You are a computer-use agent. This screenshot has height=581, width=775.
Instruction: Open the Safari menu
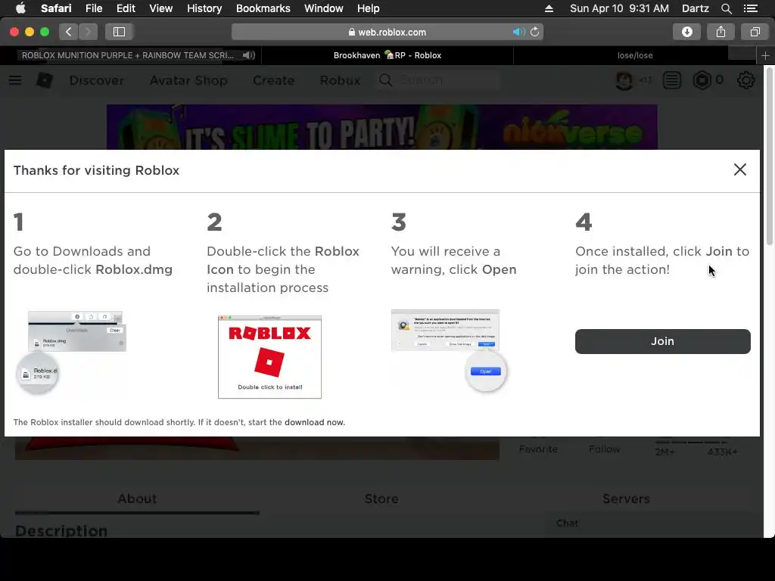tap(56, 8)
